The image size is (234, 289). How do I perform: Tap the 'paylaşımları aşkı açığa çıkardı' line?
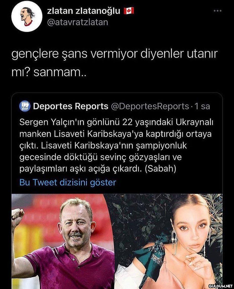[x=81, y=169]
